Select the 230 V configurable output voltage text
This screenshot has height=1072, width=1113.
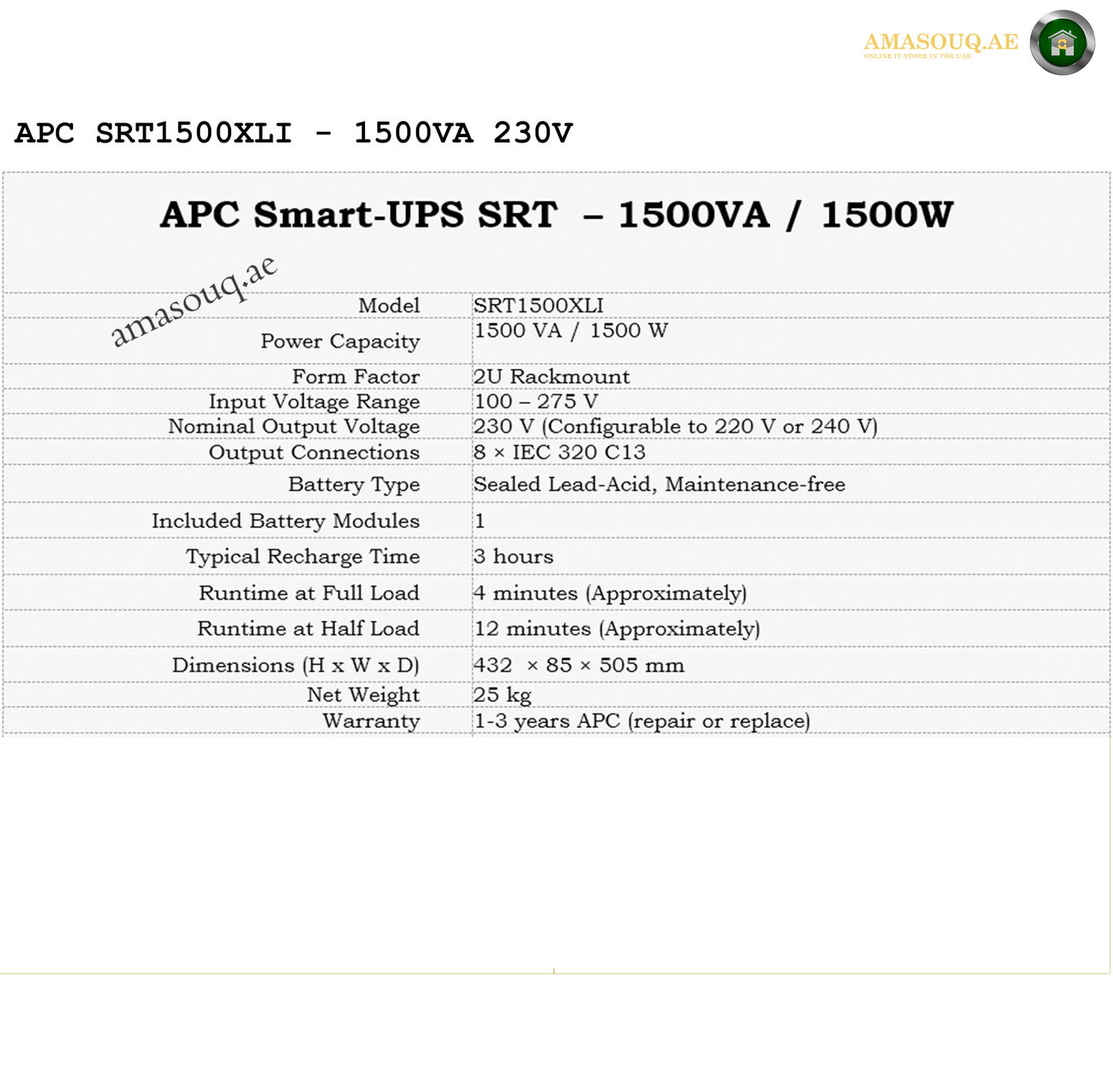coord(676,427)
